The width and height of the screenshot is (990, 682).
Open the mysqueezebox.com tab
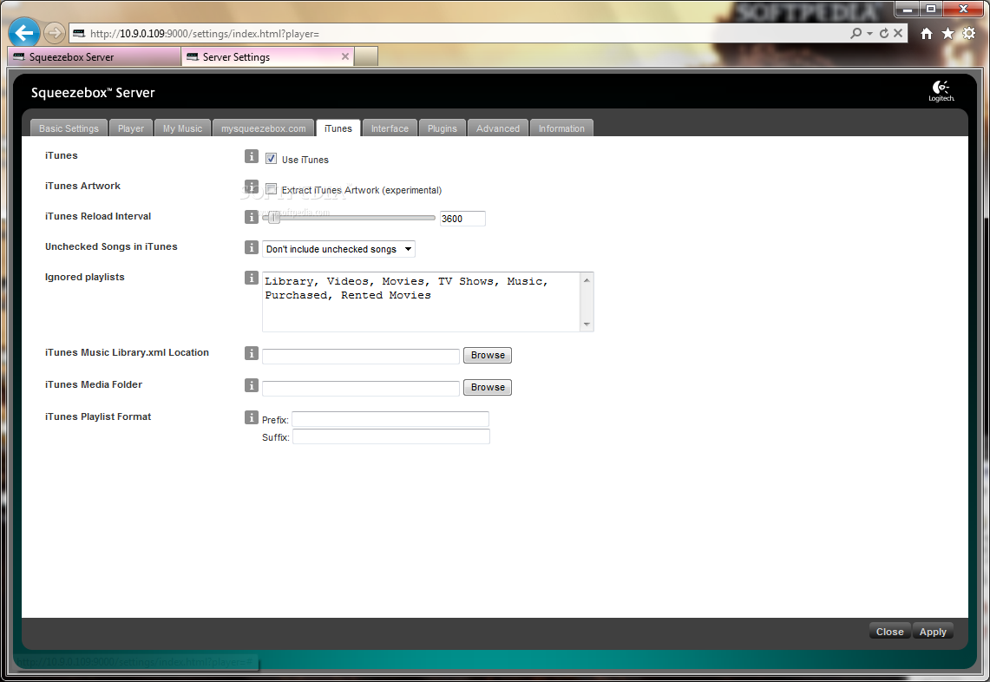(x=263, y=128)
